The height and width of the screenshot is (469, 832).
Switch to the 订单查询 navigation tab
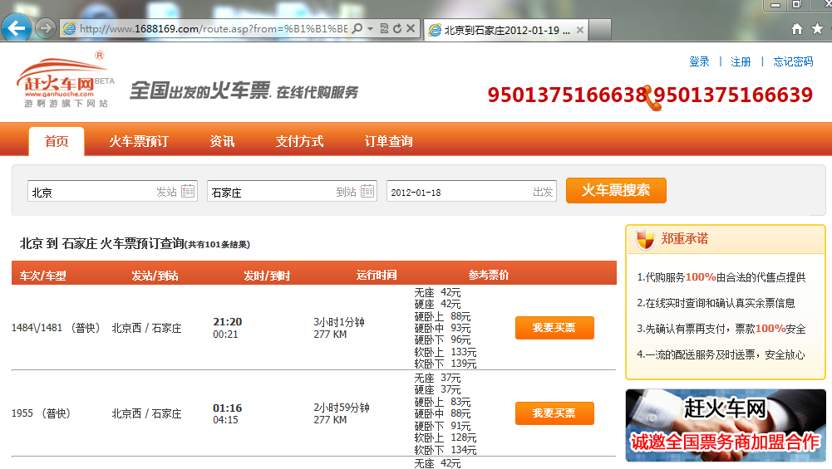tap(388, 141)
